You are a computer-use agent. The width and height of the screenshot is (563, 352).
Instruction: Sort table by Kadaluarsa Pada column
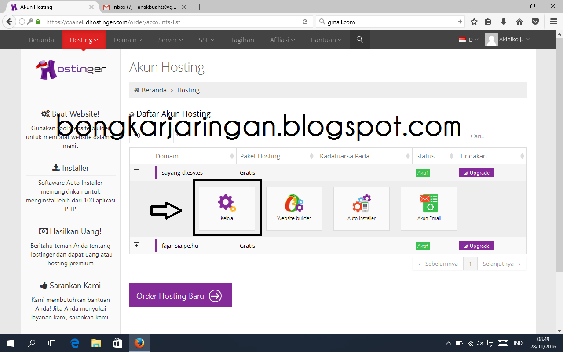364,156
